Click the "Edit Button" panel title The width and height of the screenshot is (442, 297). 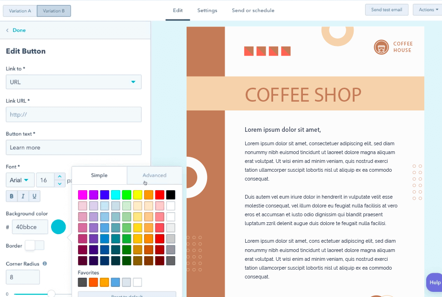pos(26,51)
